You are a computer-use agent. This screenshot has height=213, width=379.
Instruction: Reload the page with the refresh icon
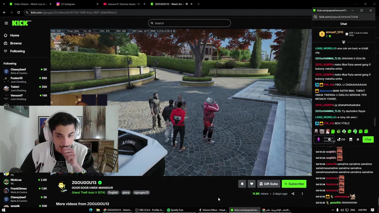(x=18, y=12)
